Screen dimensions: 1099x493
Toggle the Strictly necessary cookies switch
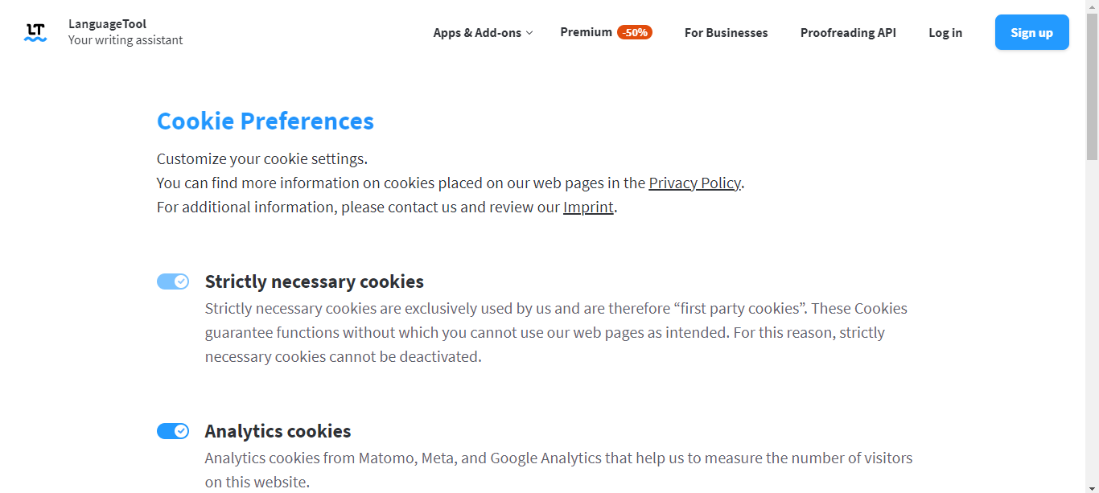pos(173,281)
